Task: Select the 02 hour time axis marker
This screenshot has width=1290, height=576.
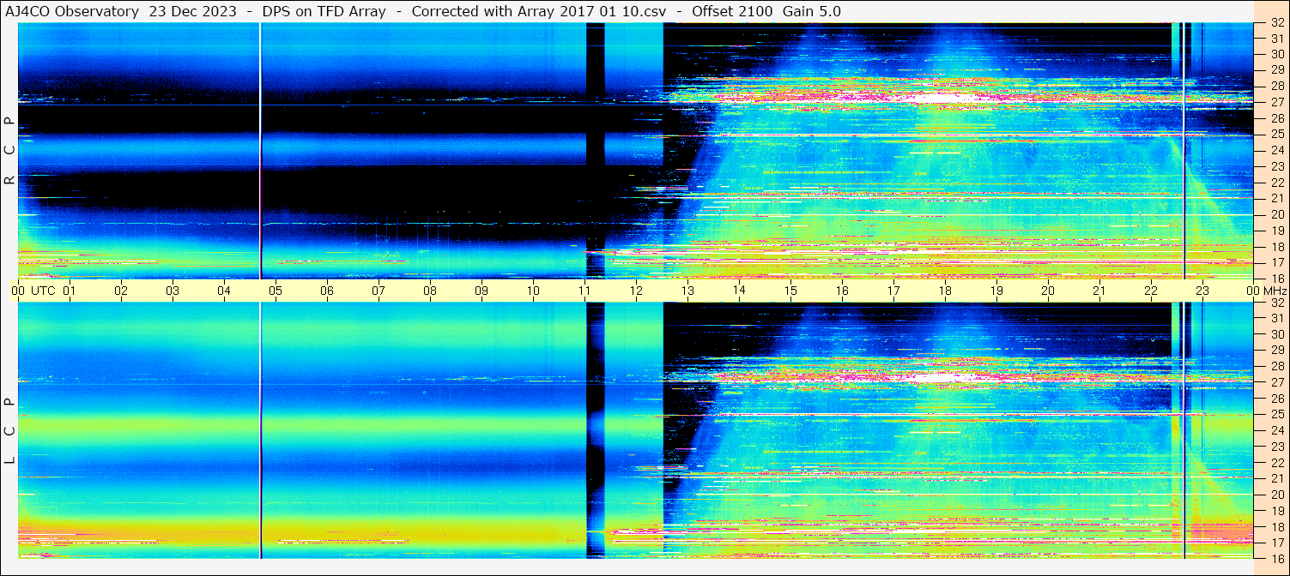Action: (x=121, y=291)
